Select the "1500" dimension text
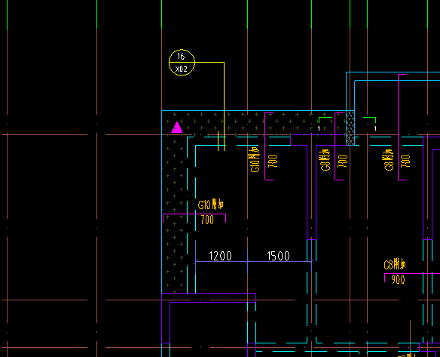Viewport: 440px width, 357px height. (278, 256)
